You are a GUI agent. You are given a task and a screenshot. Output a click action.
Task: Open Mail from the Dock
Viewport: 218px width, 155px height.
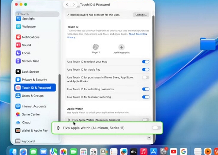pyautogui.click(x=43, y=152)
